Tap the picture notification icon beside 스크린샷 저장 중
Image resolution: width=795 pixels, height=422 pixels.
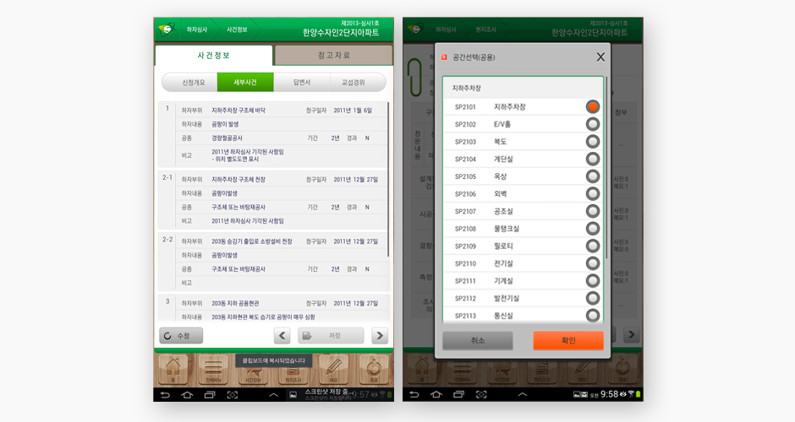pos(293,395)
